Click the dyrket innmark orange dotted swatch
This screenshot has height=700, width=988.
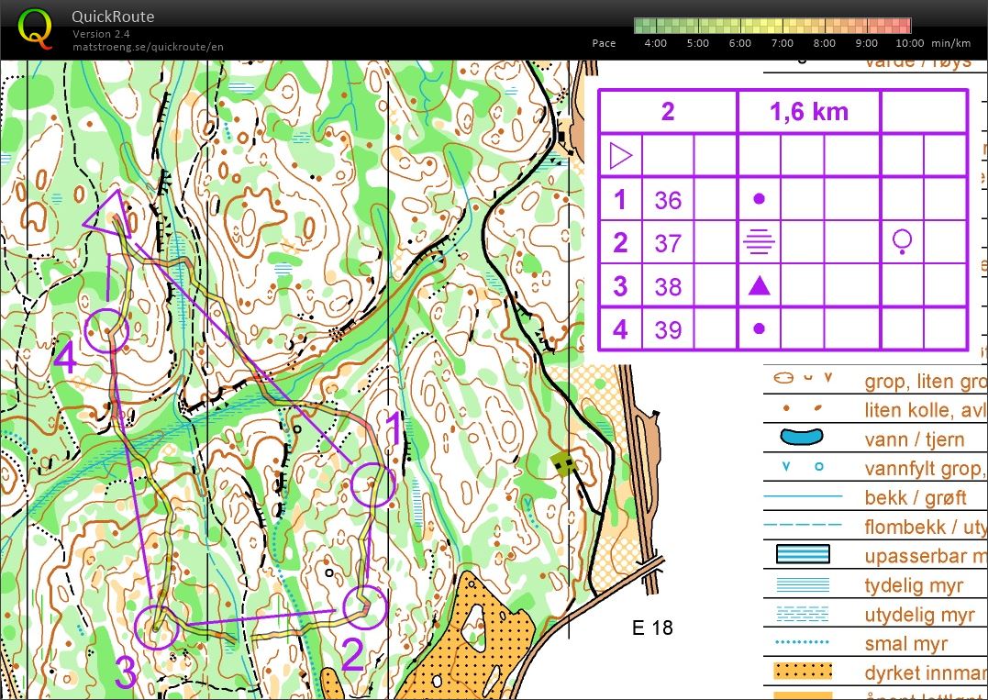[803, 671]
